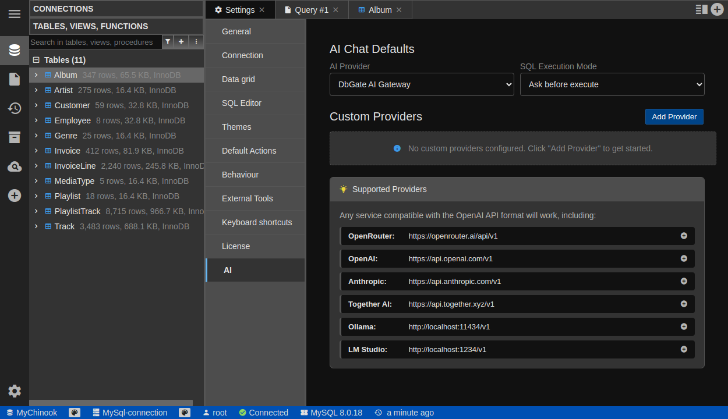Open the hamburger menu icon
728x419 pixels.
pos(15,14)
